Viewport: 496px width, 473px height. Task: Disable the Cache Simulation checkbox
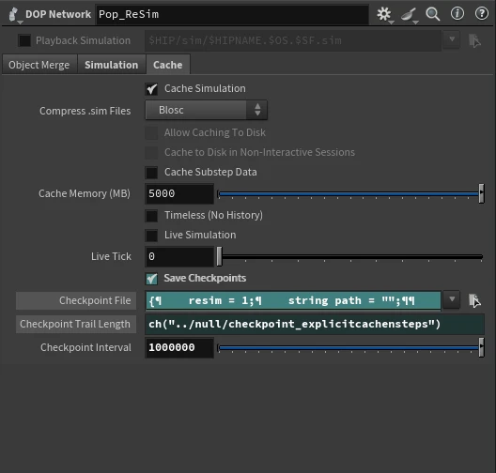(151, 89)
